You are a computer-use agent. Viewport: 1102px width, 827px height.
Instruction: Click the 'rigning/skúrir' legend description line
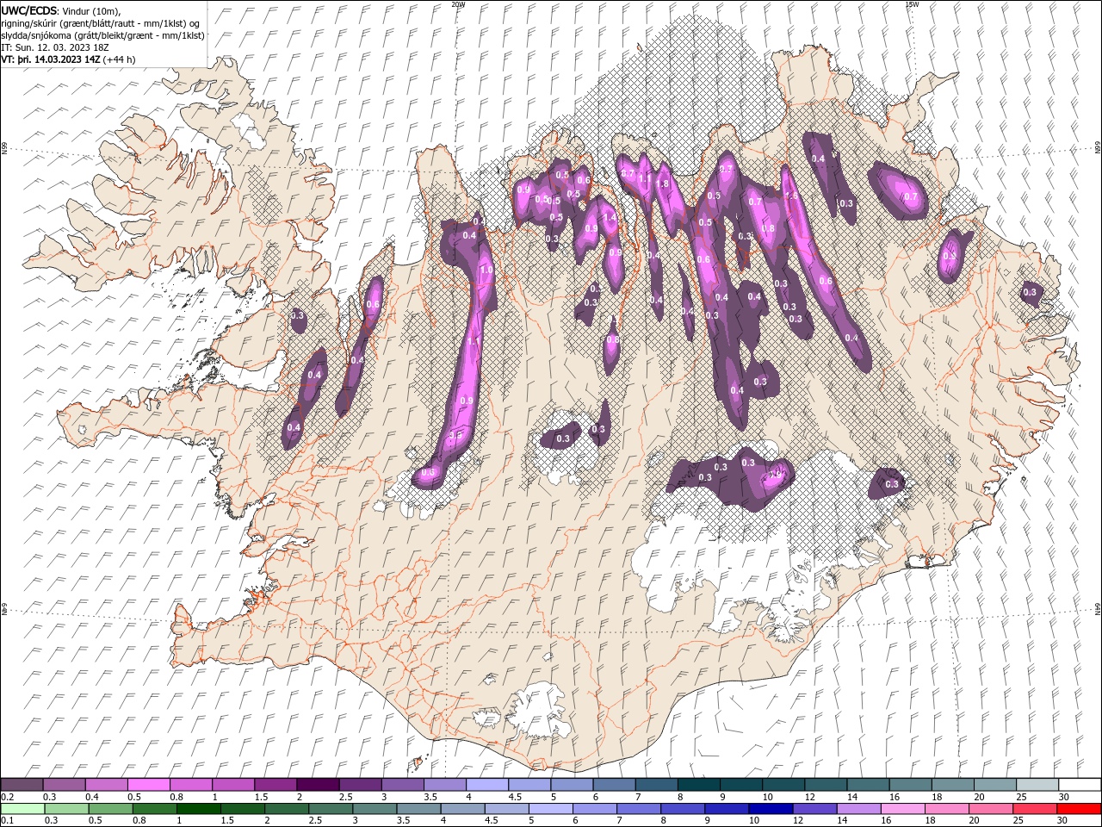click(100, 23)
